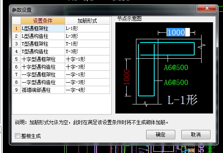Screen dimensions: 223x153
Task: Select the L-1形 diagram title
Action: click(183, 100)
